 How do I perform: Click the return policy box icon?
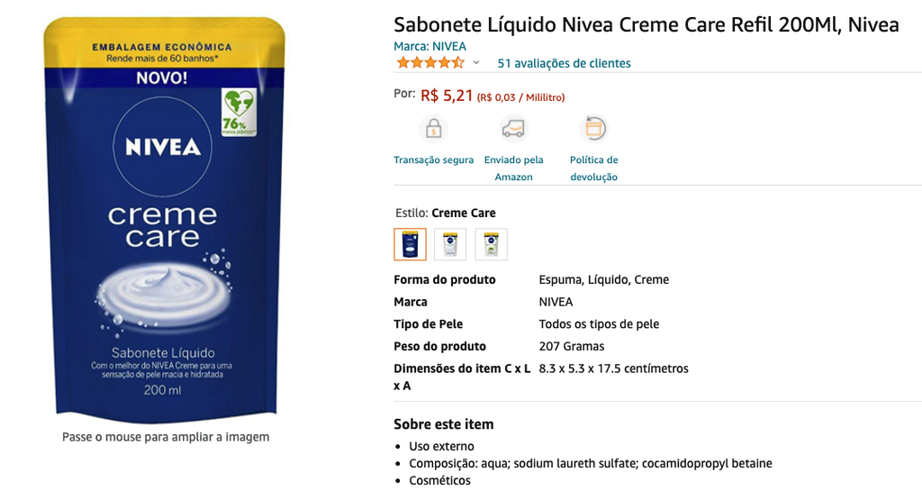[x=594, y=128]
